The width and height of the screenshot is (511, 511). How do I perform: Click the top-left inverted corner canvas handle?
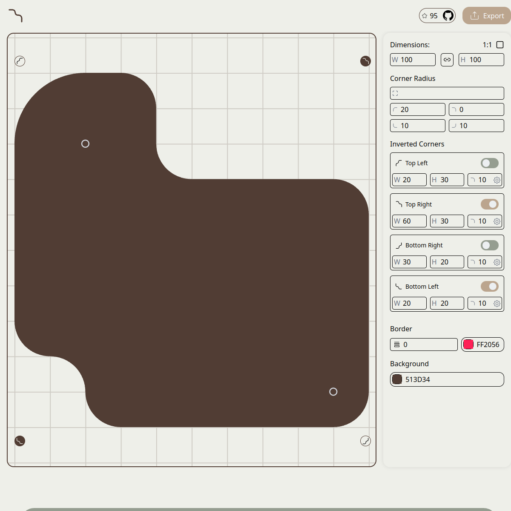(20, 61)
